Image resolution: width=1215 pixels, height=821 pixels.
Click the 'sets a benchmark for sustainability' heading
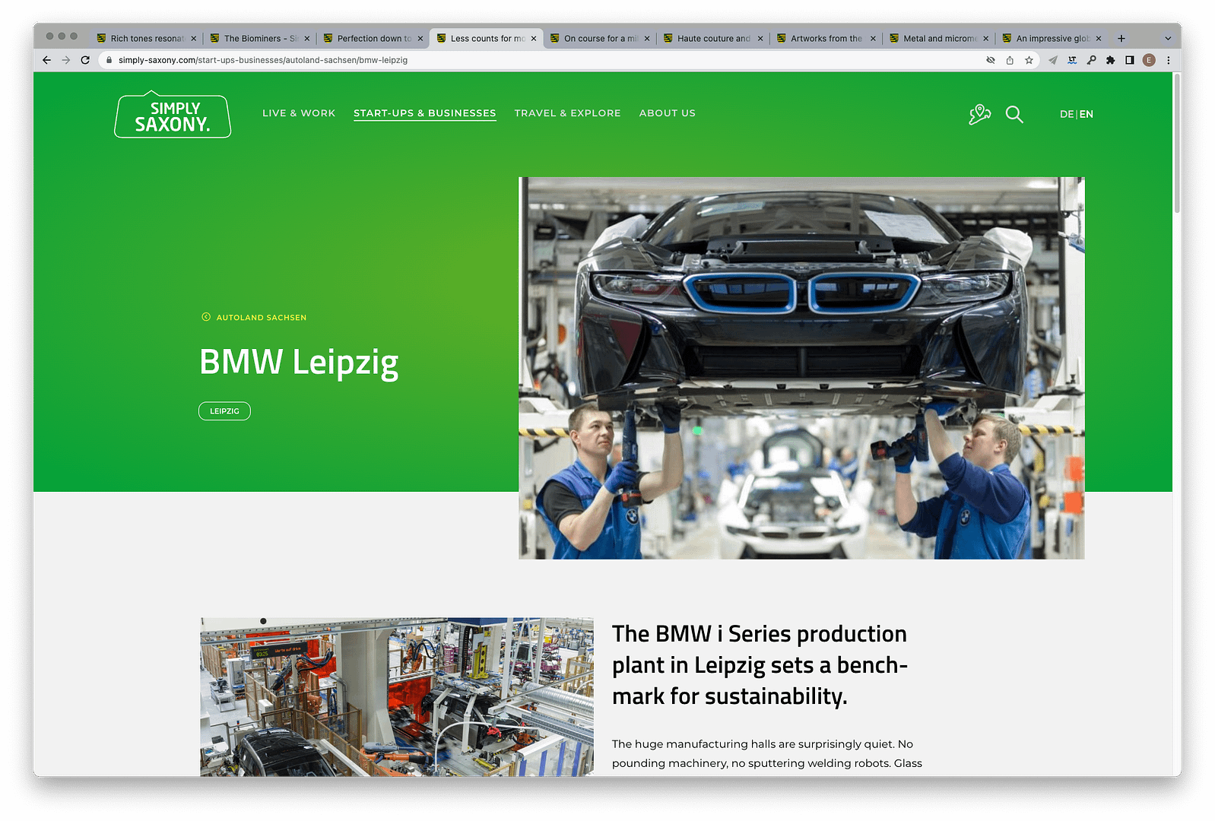tap(760, 665)
